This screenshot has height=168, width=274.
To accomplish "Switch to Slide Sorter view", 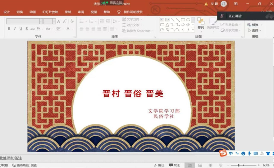I will (x=200, y=165).
